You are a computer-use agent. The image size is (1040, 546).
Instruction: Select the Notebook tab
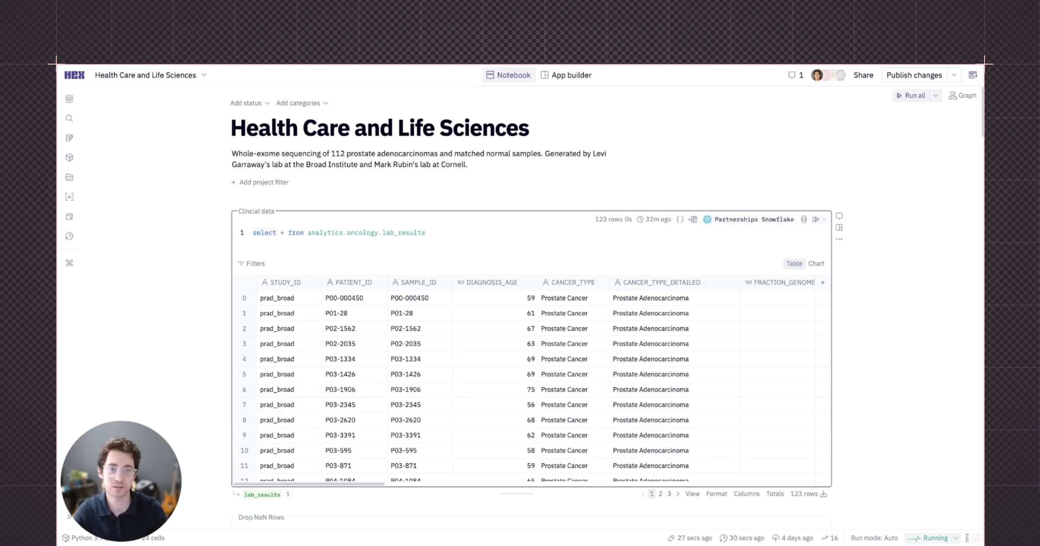pos(508,75)
